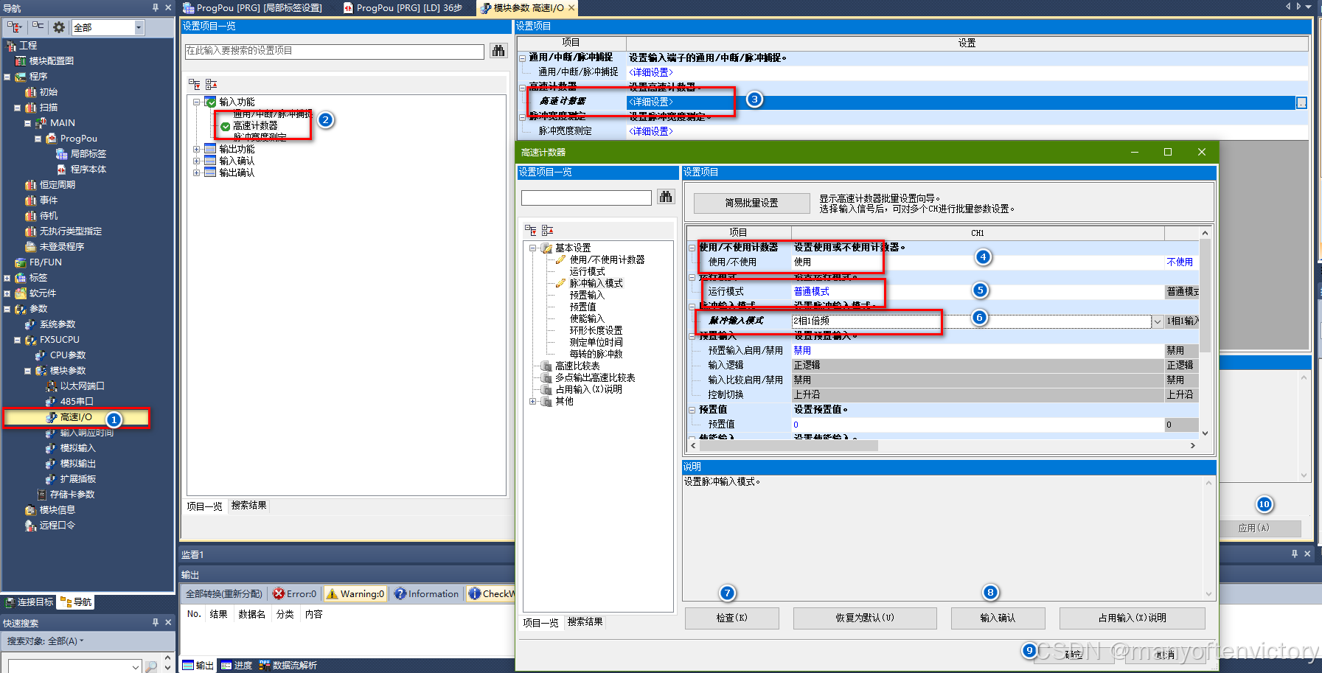Click the second tree-view icon in navigation toolbar

coord(38,27)
